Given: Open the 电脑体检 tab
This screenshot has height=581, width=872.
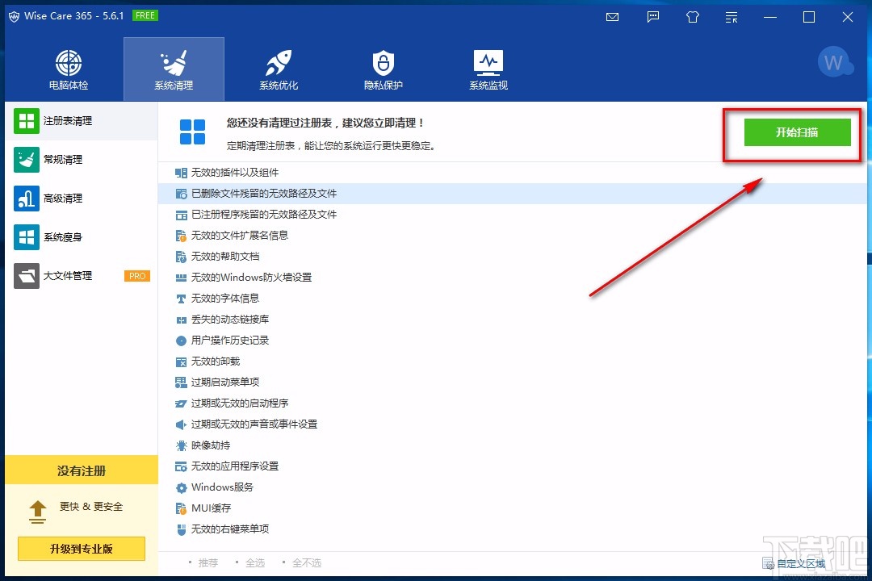Looking at the screenshot, I should pos(69,69).
